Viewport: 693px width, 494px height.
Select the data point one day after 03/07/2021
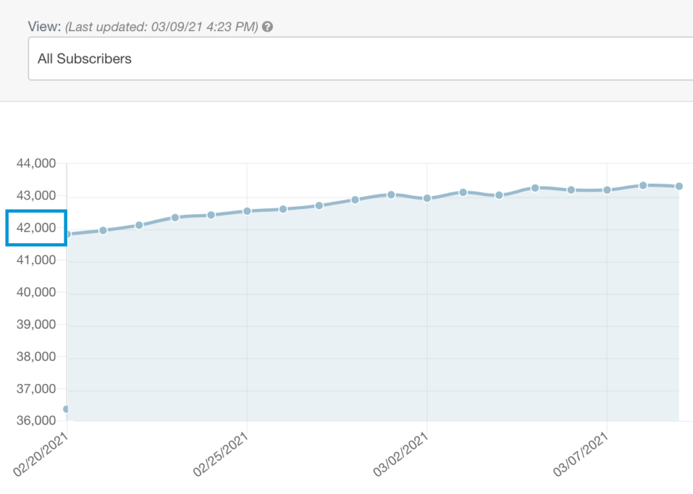tap(644, 185)
